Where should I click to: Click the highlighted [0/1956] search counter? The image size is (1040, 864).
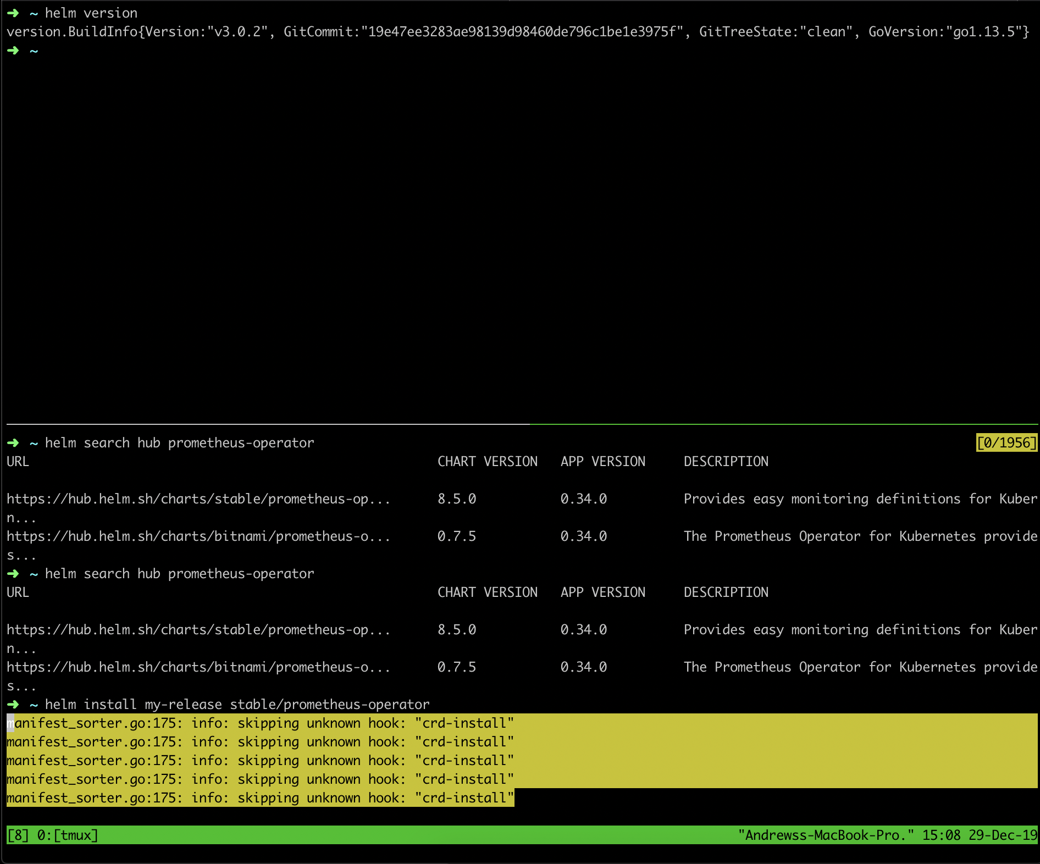1008,442
